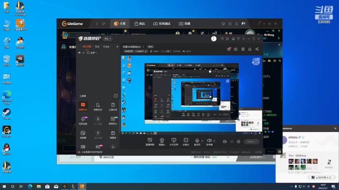Click the stream preview thumbnail
Image resolution: width=339 pixels, height=190 pixels.
point(192,95)
